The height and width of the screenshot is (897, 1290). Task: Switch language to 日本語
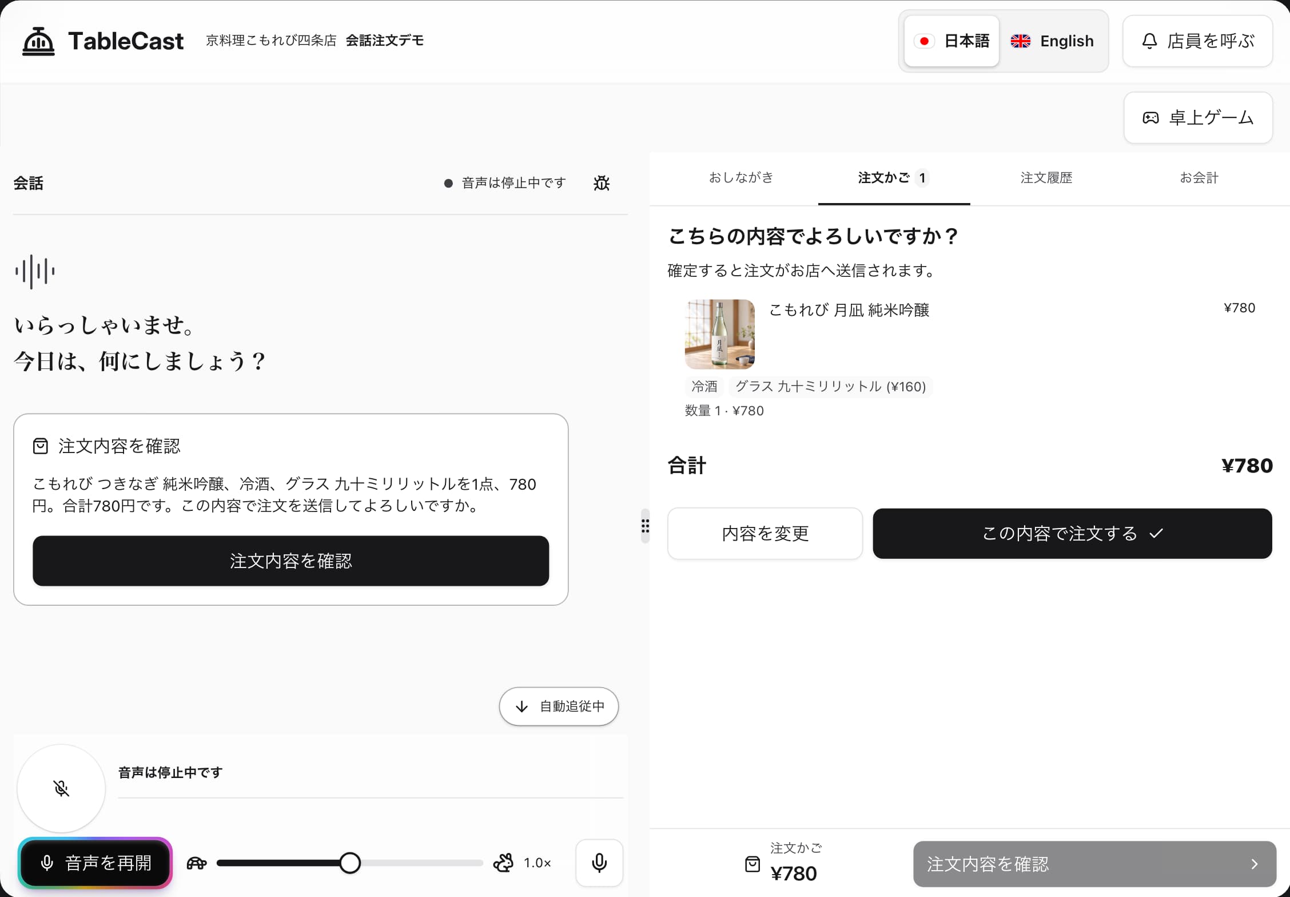951,41
